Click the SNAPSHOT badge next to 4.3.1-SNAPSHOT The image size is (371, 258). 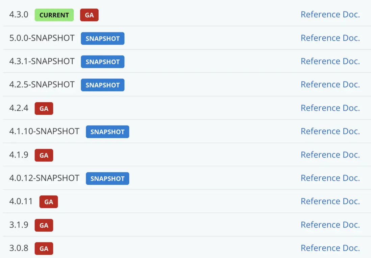tap(102, 62)
